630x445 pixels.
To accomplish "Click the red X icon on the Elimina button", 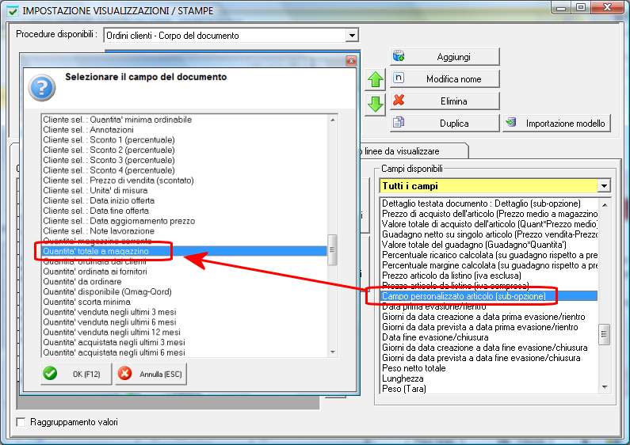I will 399,100.
